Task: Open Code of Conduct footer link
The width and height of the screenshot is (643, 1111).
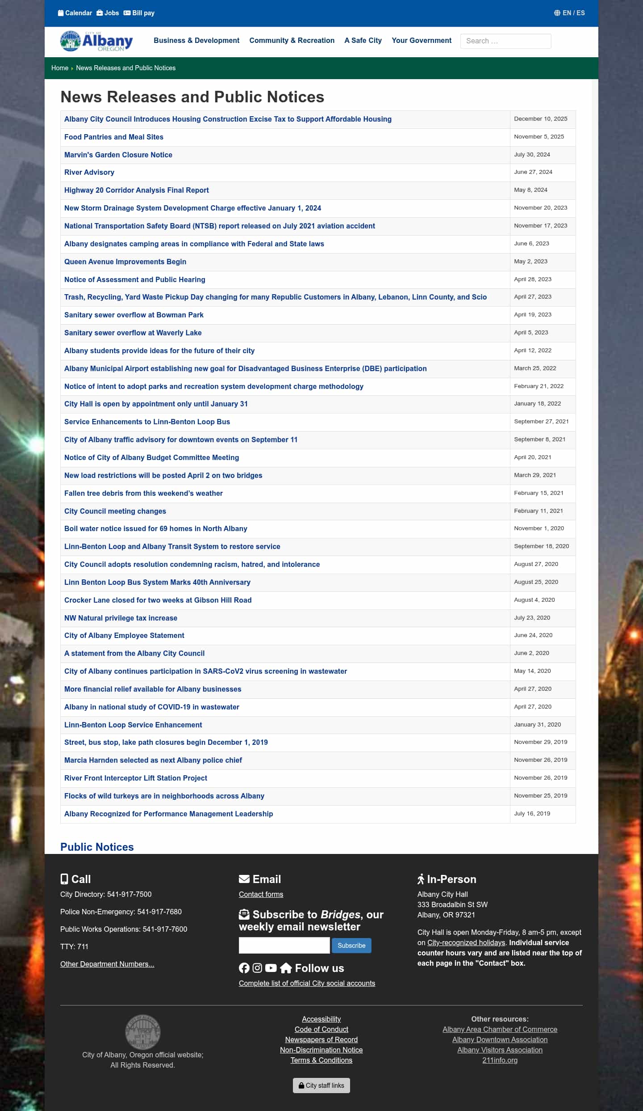Action: pos(321,1029)
